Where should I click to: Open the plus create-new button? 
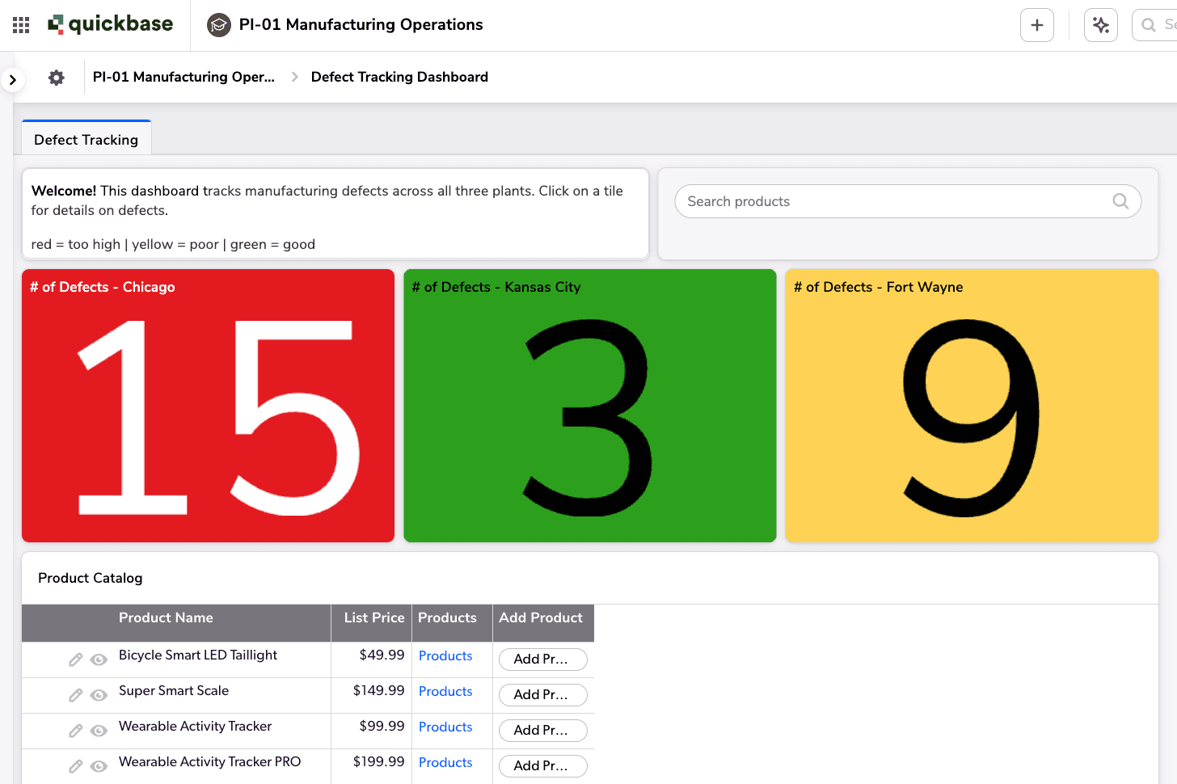(1036, 25)
